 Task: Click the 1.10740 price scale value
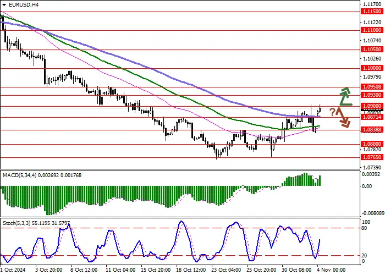372,41
